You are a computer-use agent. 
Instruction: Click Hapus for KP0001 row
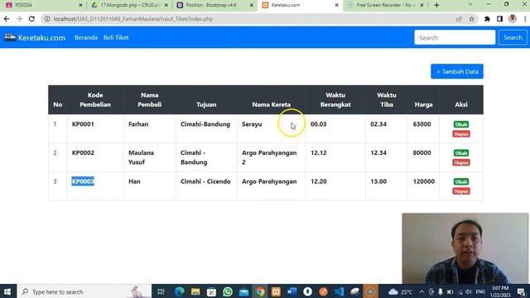click(x=461, y=134)
